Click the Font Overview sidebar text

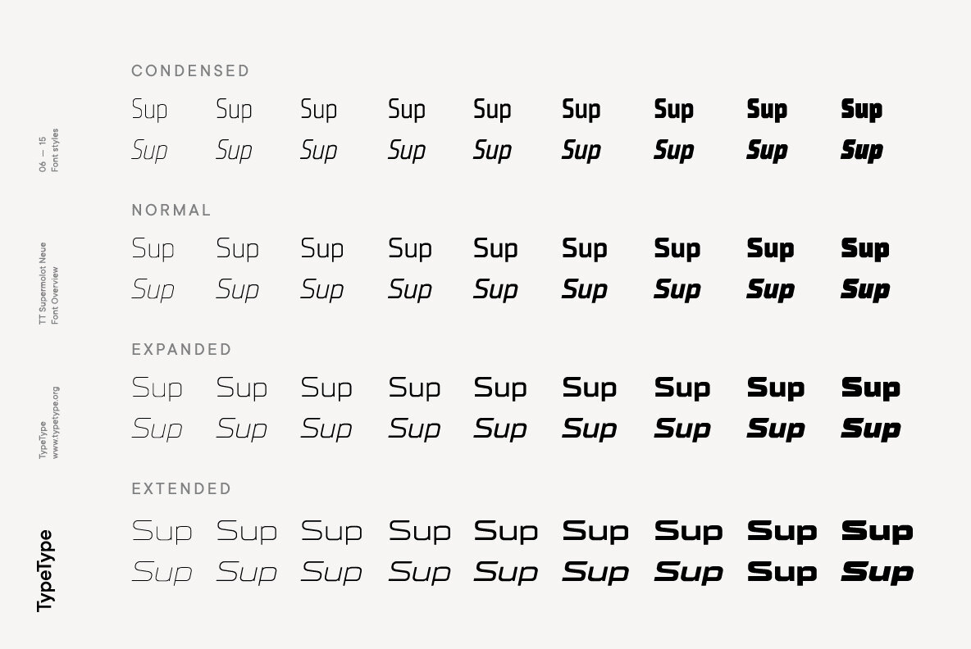(x=55, y=295)
